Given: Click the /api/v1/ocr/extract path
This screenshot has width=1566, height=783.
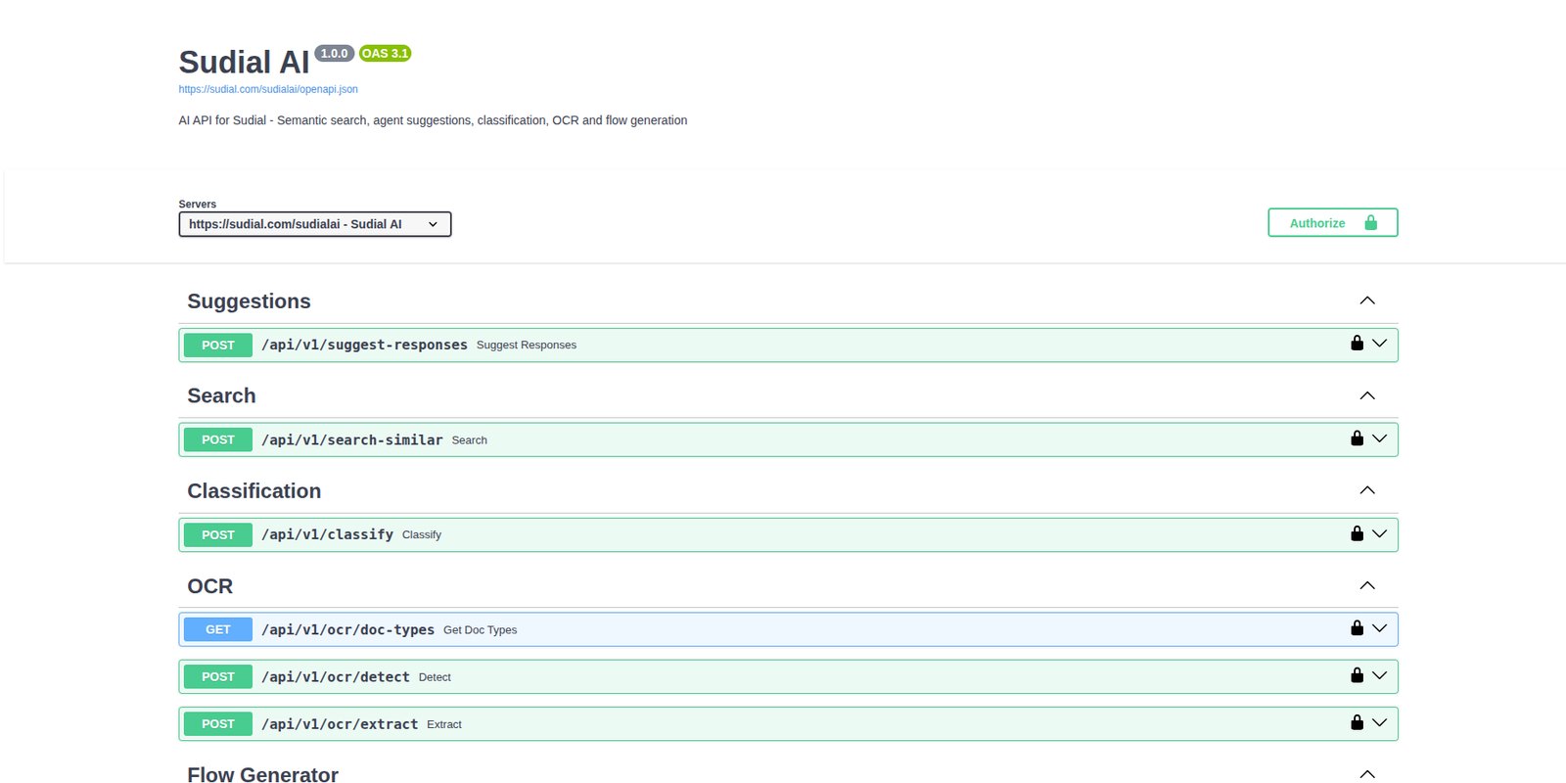Looking at the screenshot, I should (x=340, y=724).
